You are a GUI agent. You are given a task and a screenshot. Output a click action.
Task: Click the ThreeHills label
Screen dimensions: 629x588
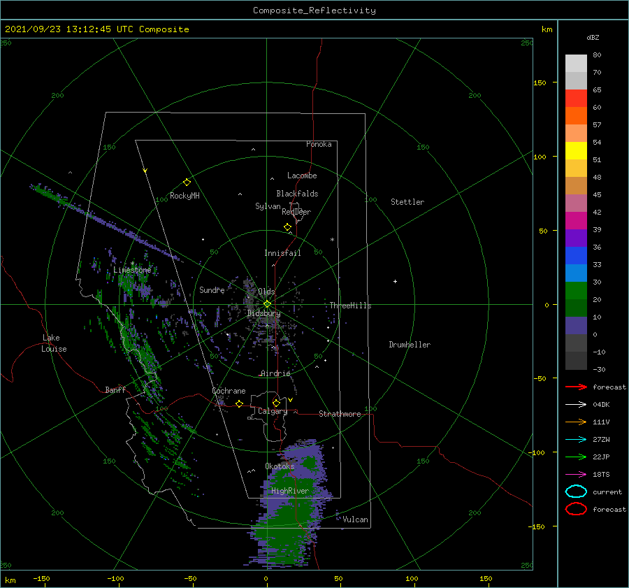pos(351,306)
